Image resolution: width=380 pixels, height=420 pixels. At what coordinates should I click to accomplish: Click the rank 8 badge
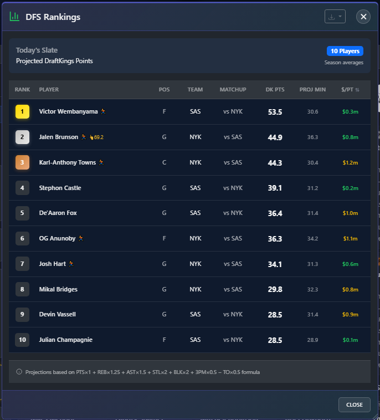point(22,289)
